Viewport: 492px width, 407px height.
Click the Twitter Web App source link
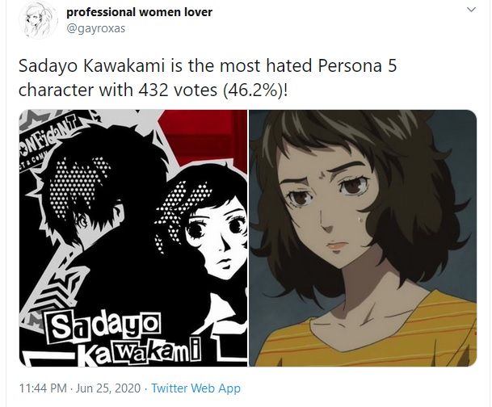point(196,388)
